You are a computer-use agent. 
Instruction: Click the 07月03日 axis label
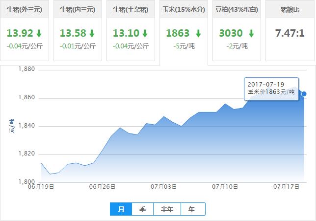pyautogui.click(x=164, y=187)
